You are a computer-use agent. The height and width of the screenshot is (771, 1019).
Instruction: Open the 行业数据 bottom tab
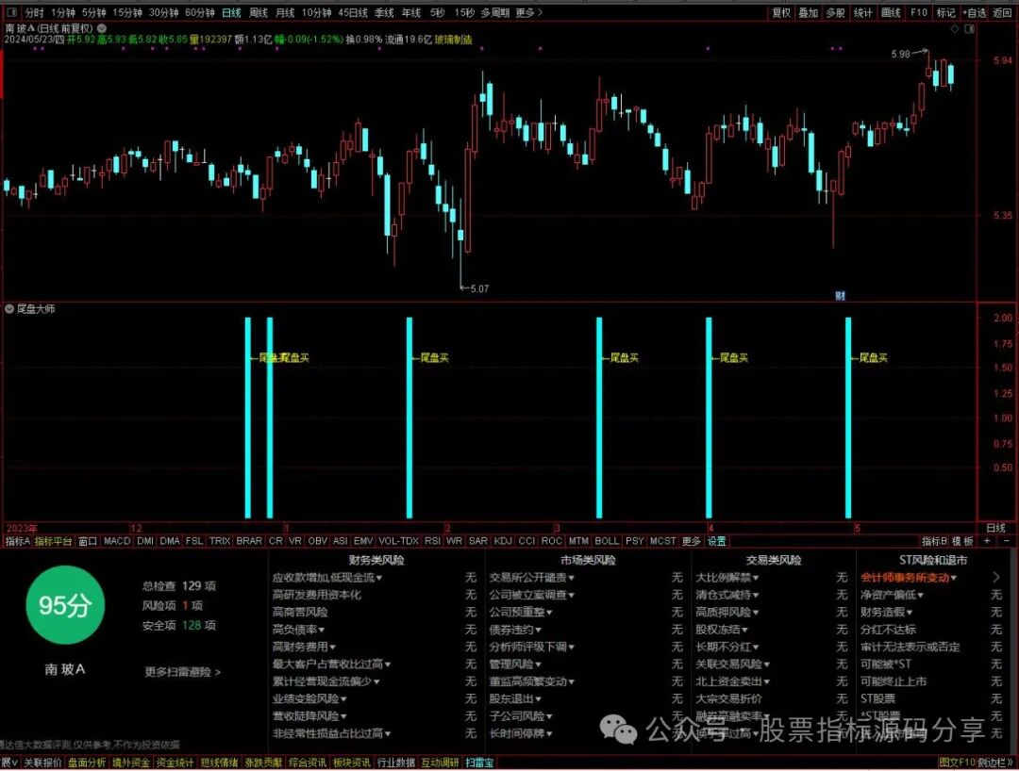click(395, 763)
